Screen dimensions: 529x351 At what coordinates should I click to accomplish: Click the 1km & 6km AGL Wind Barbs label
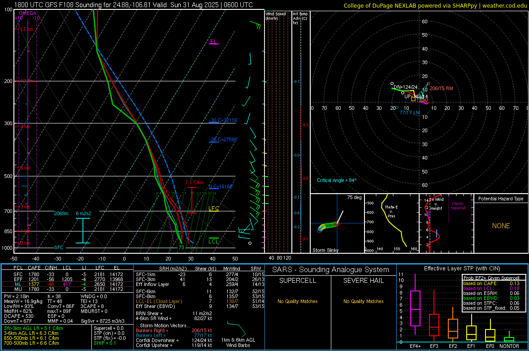[x=238, y=342]
